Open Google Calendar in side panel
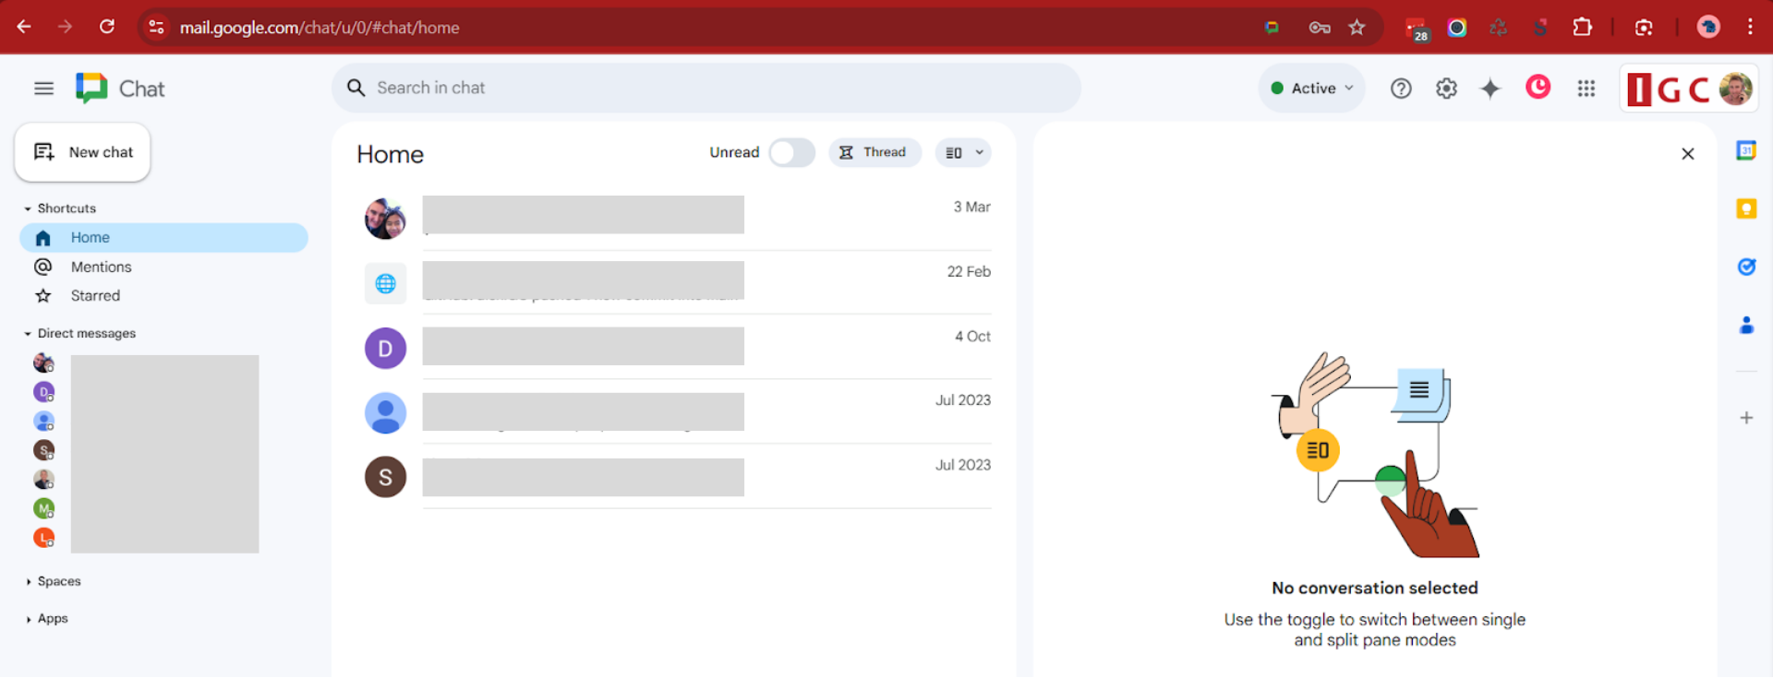 (x=1745, y=151)
